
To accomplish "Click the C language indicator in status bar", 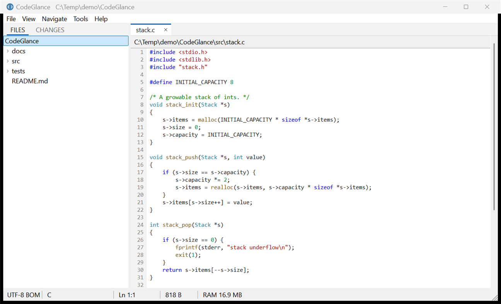I will (49, 295).
